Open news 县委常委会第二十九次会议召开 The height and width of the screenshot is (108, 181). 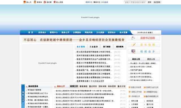tap(90, 81)
